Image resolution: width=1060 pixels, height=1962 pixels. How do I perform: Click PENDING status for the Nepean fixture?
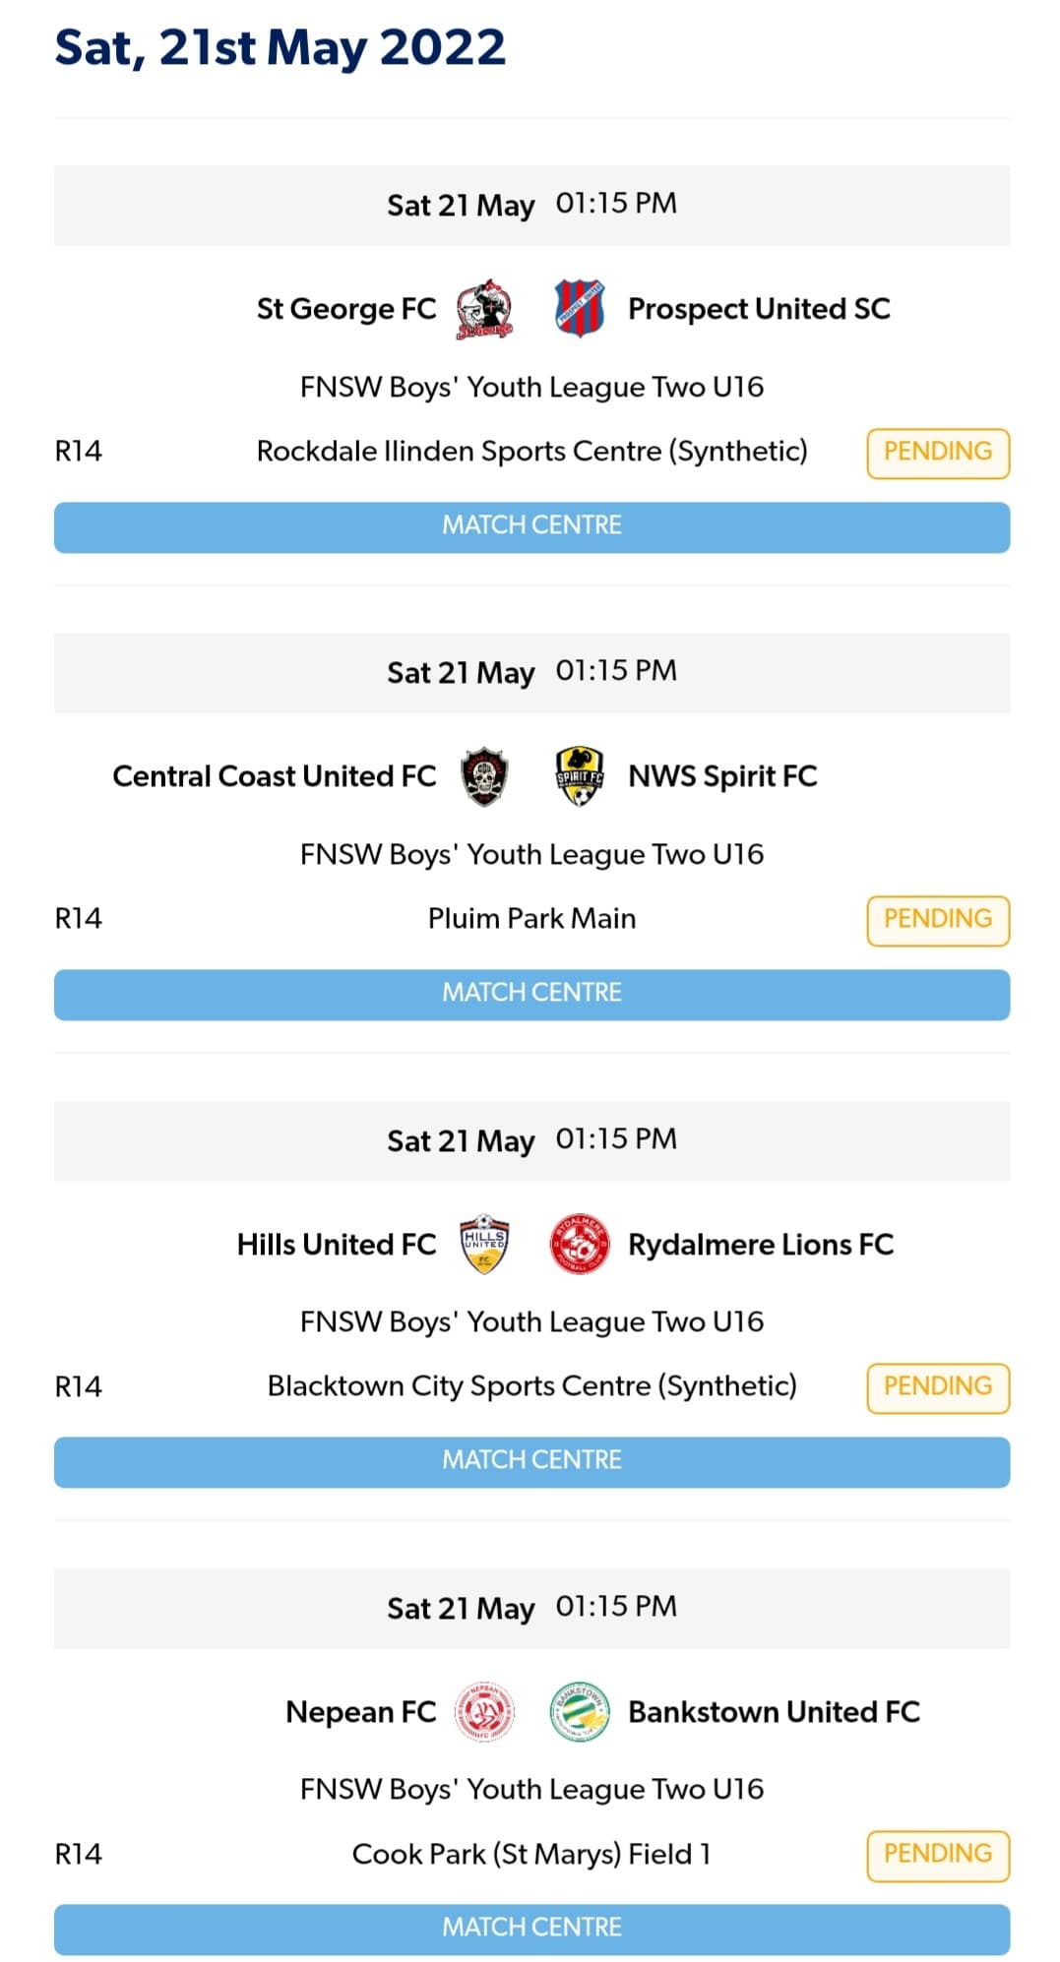point(937,1853)
